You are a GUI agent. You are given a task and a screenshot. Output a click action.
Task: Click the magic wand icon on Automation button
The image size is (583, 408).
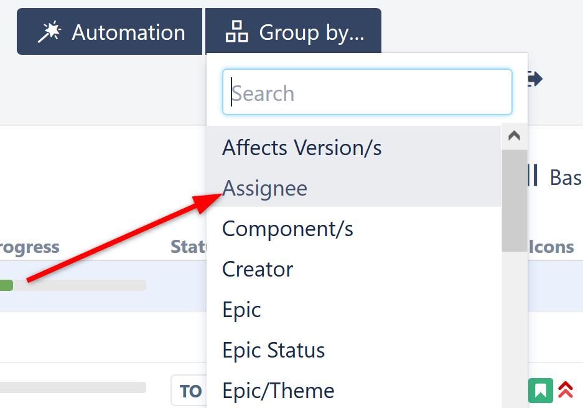point(52,31)
